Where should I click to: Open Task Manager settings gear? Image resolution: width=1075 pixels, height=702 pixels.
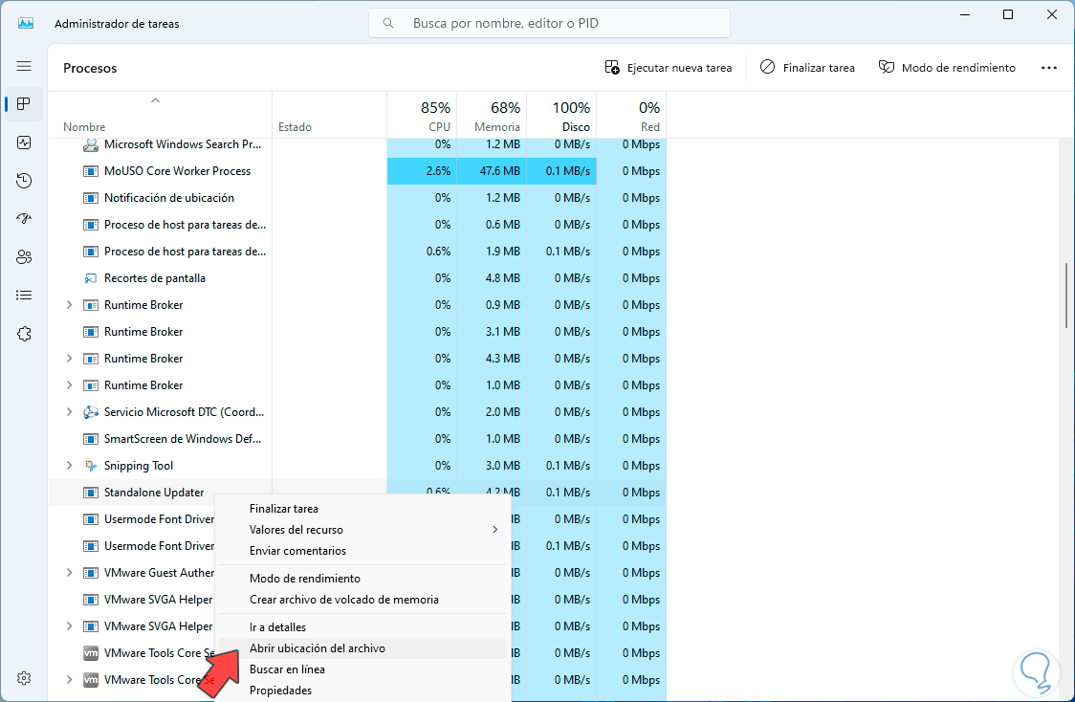[x=24, y=678]
